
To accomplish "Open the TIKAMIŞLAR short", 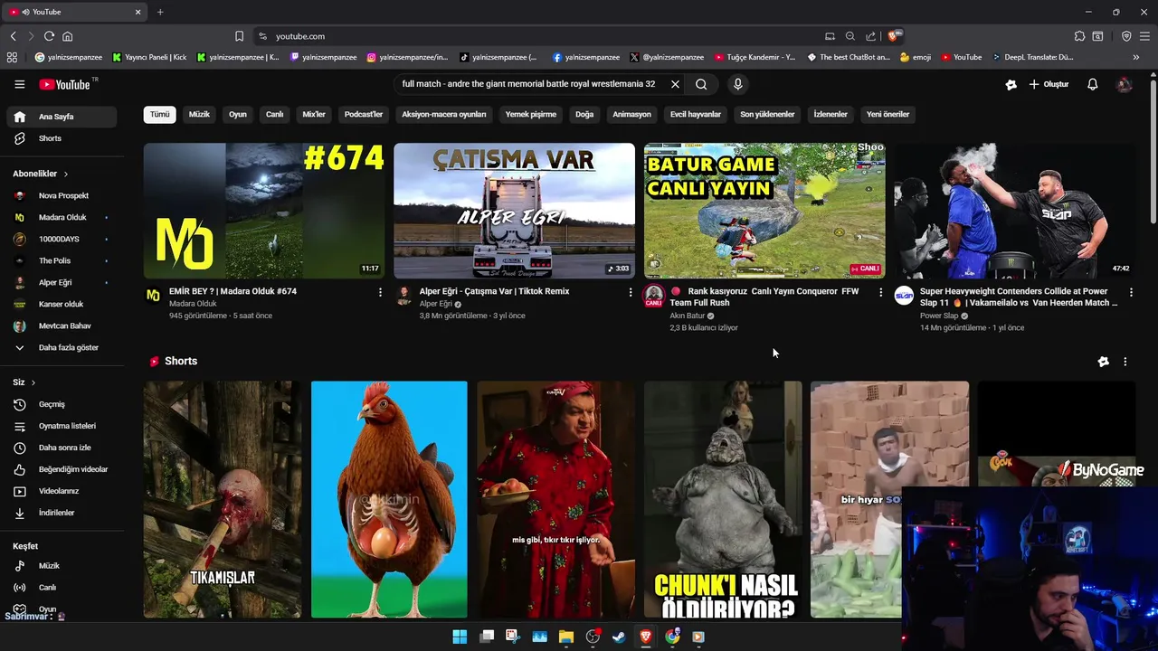I will pyautogui.click(x=223, y=499).
